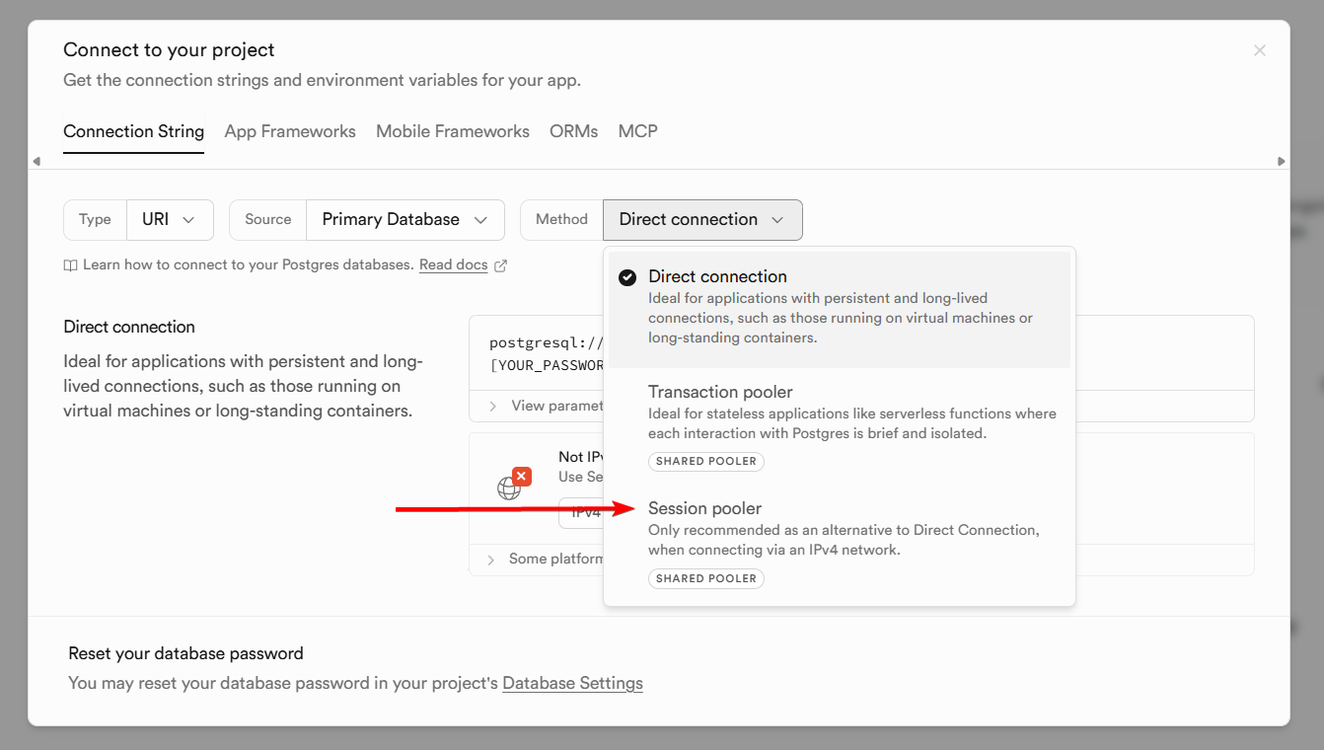Click the globe icon with red X badge
Screen dimensions: 1324x750
pyautogui.click(x=510, y=487)
